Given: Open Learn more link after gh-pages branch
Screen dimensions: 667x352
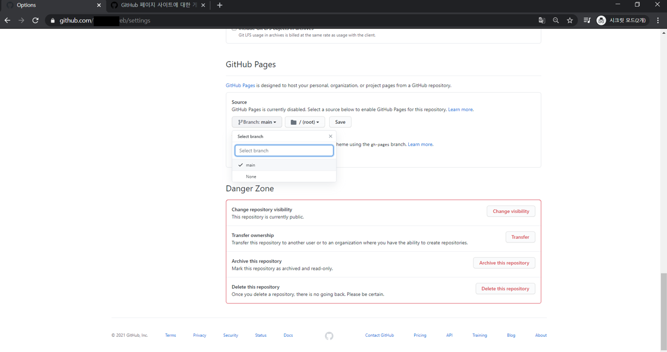Looking at the screenshot, I should (x=420, y=144).
